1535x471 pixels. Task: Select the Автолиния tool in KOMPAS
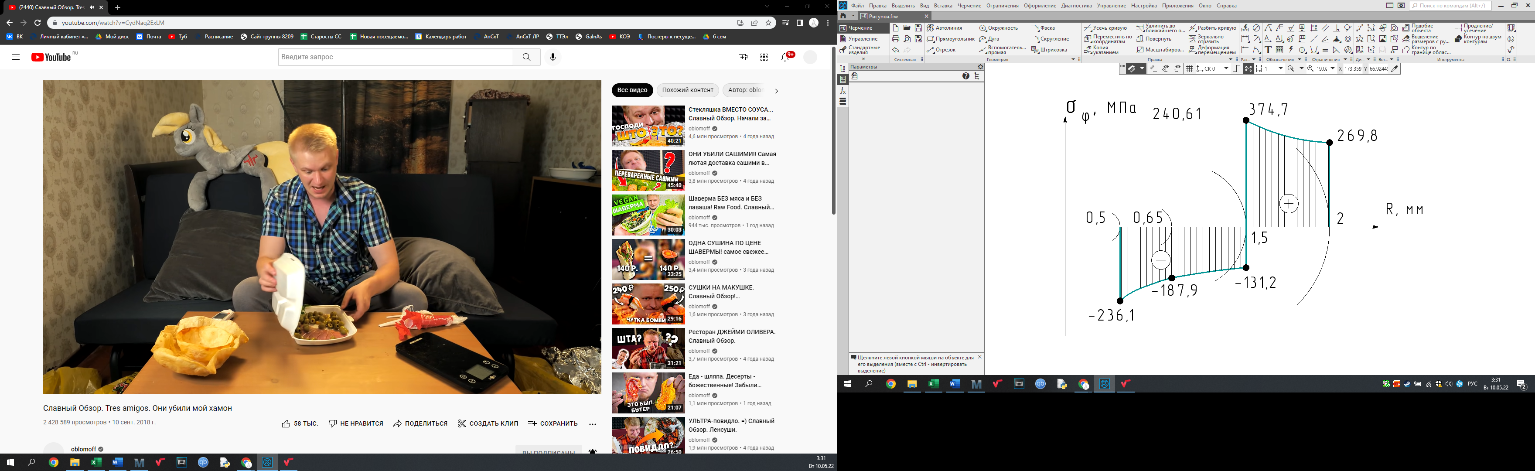point(944,28)
